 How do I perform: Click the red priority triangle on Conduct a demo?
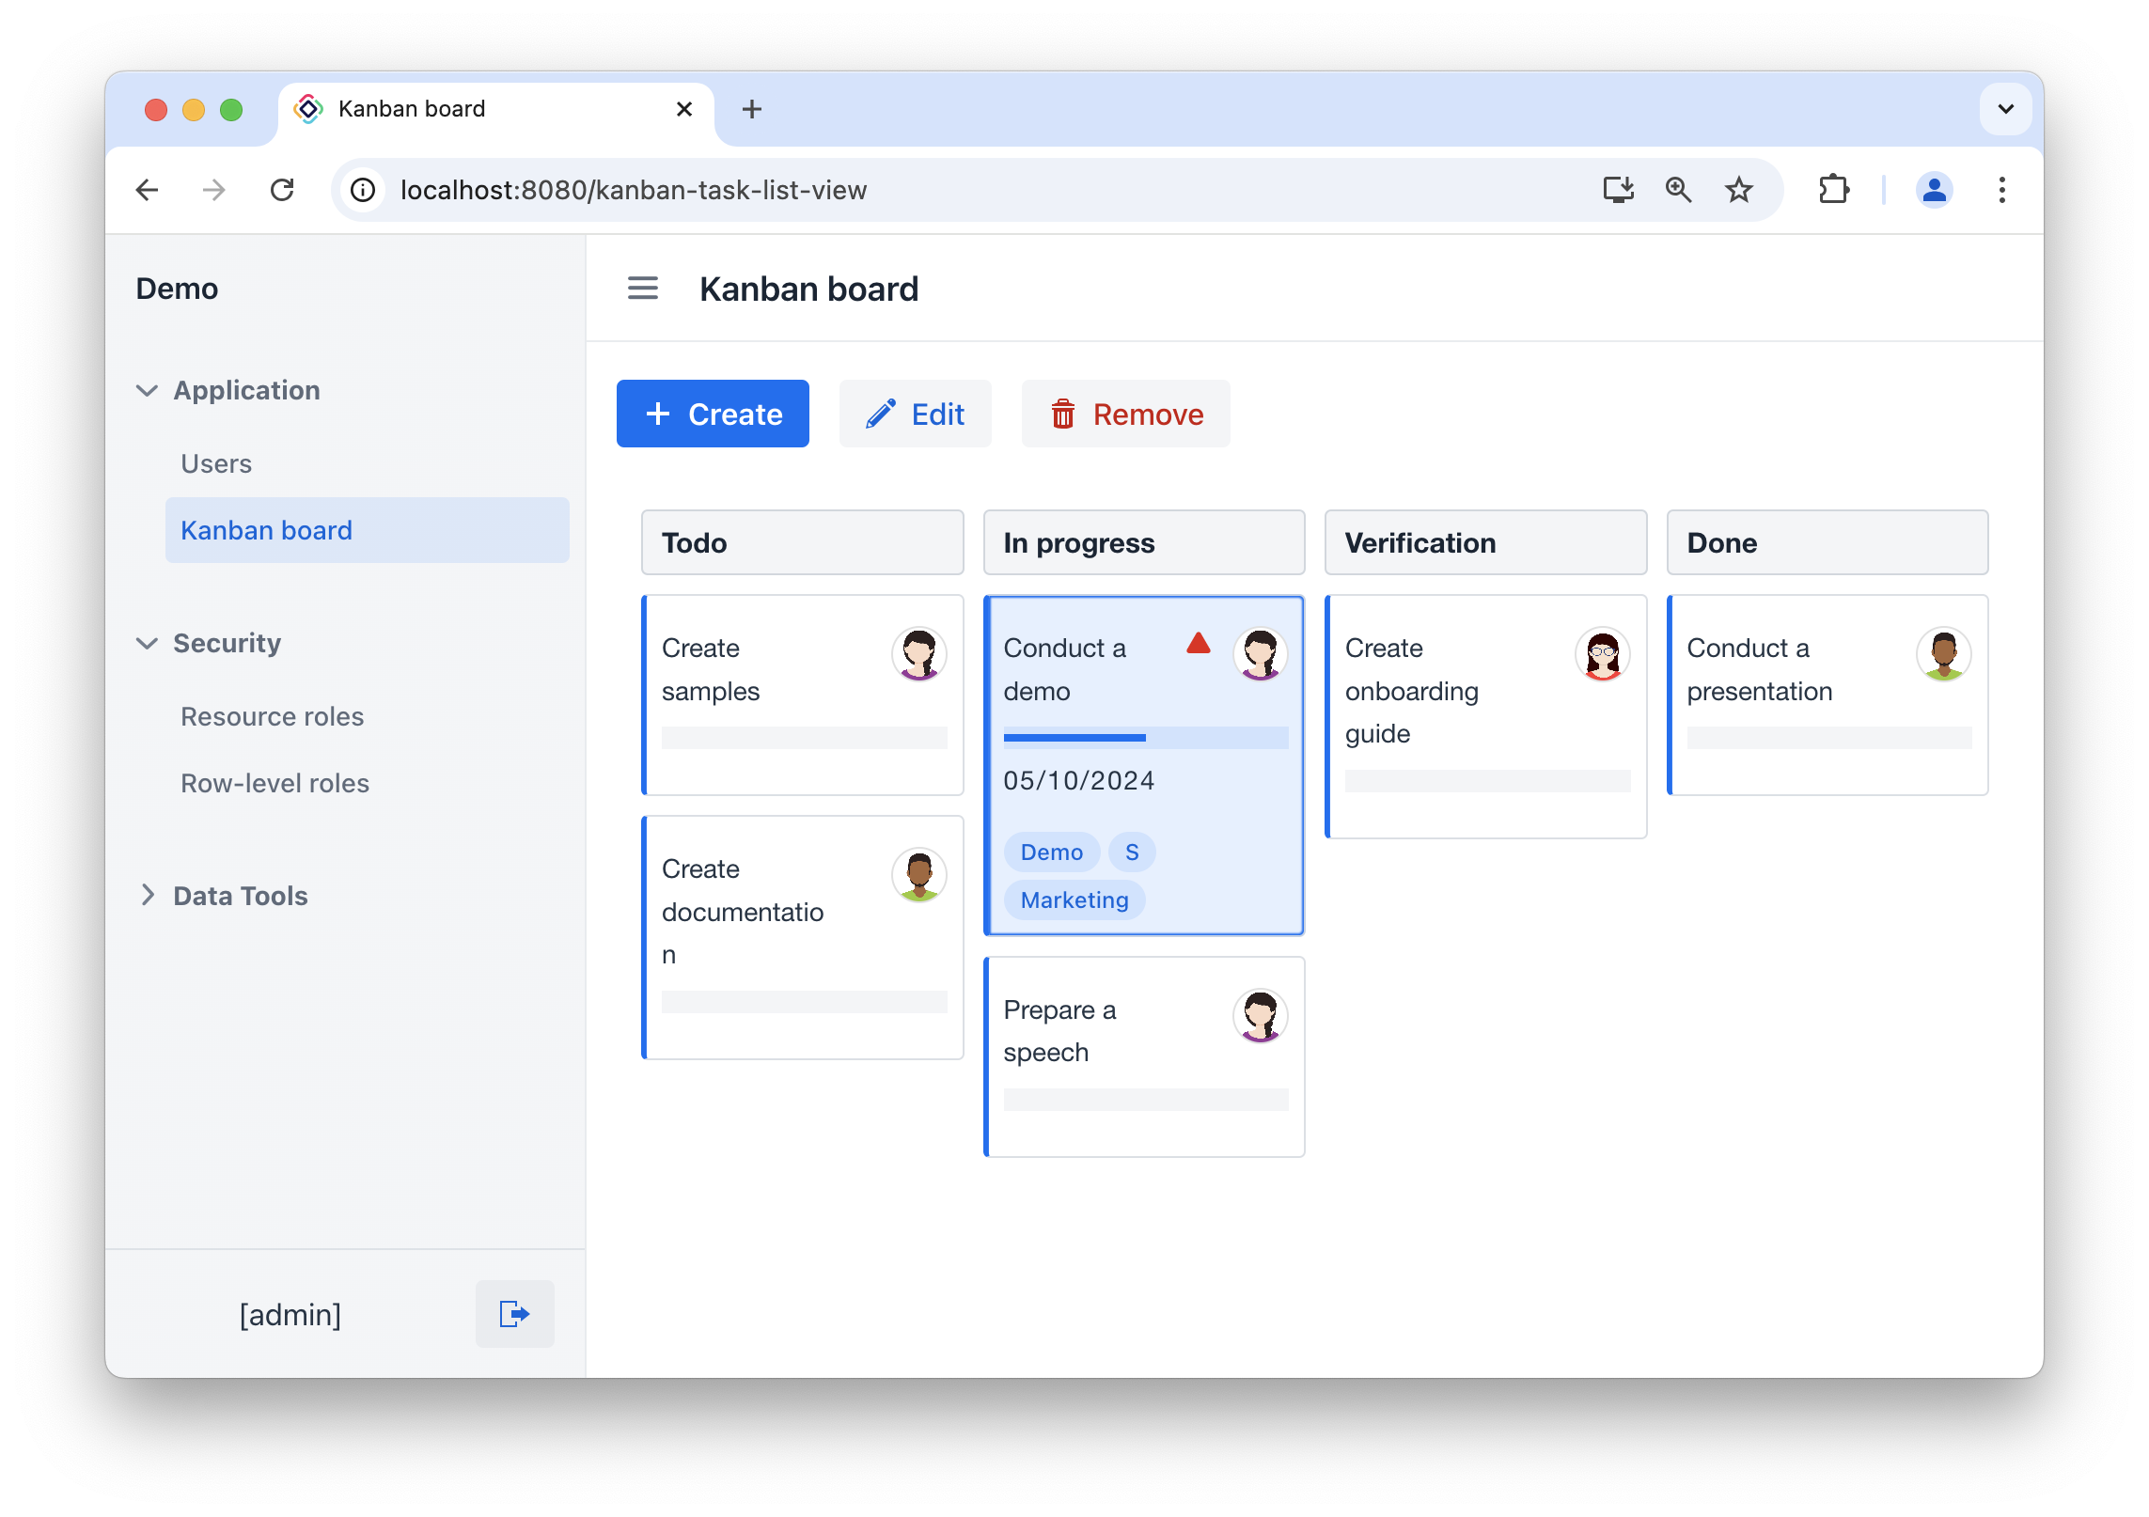[1198, 643]
